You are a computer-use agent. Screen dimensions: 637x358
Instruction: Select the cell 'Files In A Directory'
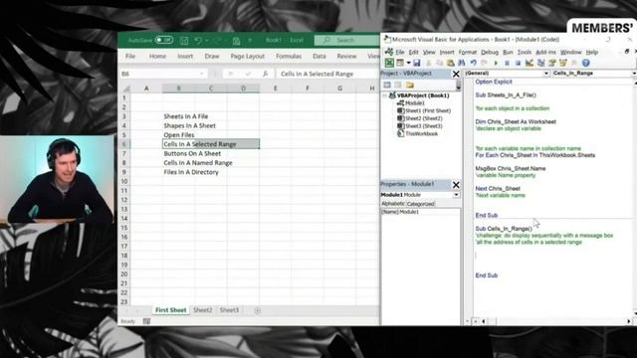point(191,172)
